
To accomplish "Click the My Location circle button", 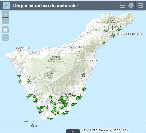I will coord(5,38).
